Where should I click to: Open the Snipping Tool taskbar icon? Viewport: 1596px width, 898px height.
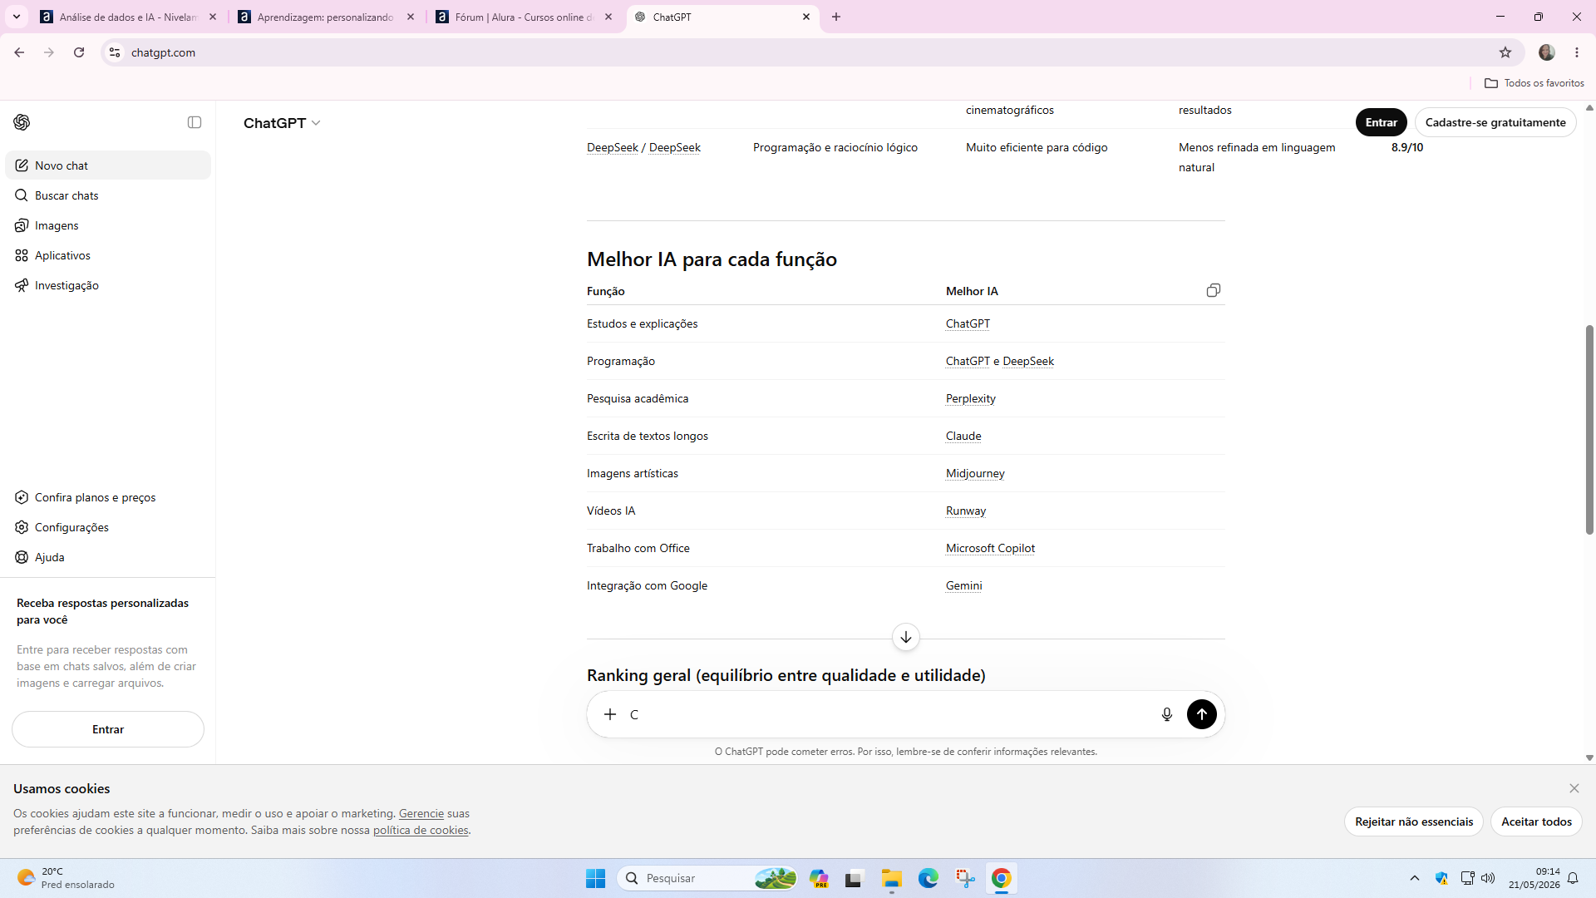[965, 878]
